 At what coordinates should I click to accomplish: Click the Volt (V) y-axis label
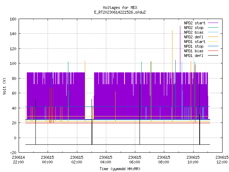point(4,86)
